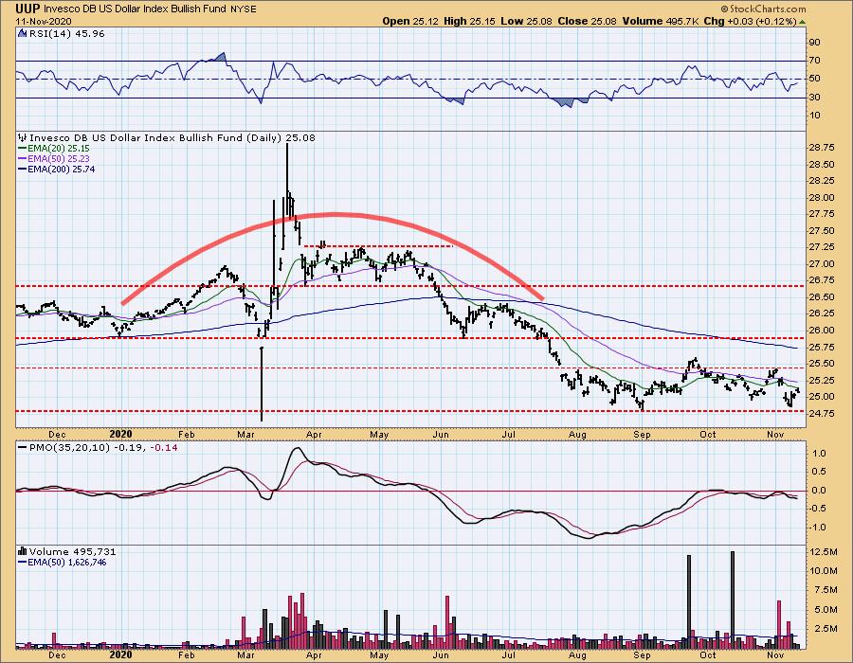Select the Low 25.08 value in header

tap(526, 21)
